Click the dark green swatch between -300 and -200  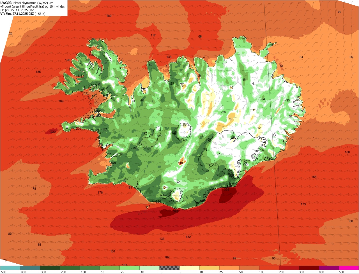tap(50, 268)
